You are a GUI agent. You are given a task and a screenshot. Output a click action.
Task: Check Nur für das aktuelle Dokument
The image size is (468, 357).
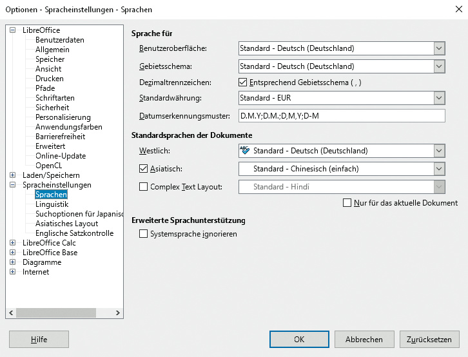click(347, 203)
